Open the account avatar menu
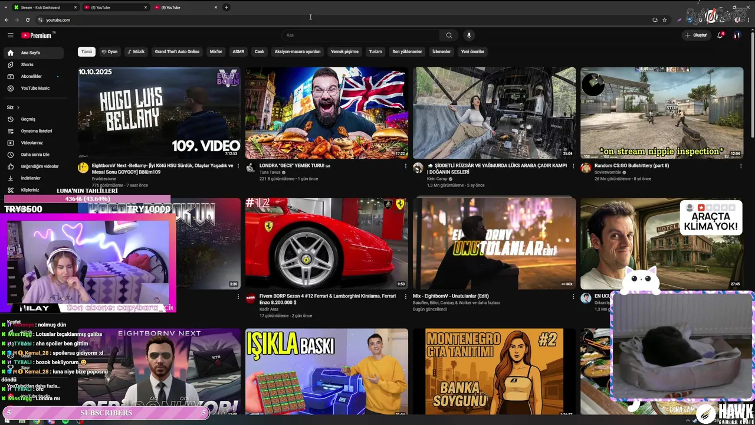 (x=737, y=35)
